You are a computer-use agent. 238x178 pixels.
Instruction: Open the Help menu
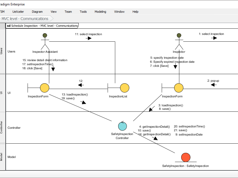pos(135,12)
